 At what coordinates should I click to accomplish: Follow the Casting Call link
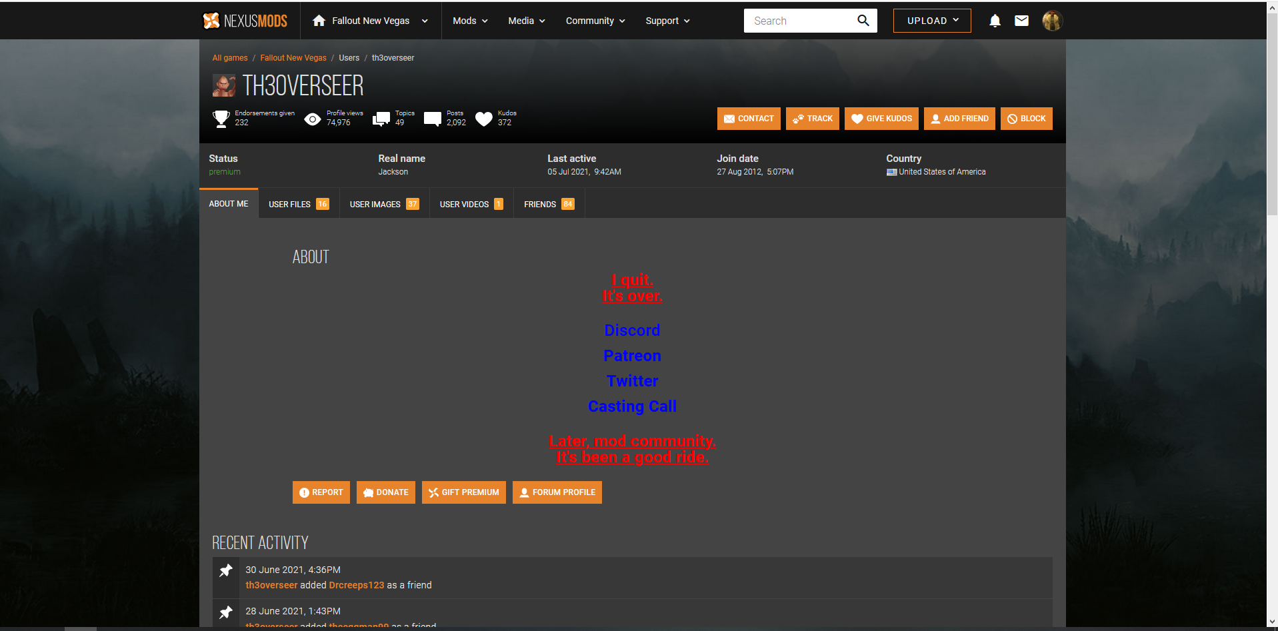point(632,406)
